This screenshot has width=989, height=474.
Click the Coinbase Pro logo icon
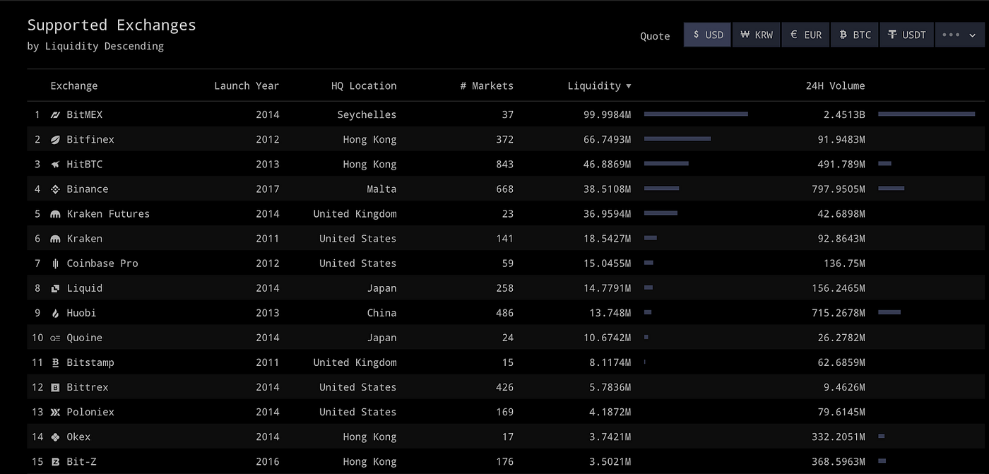click(x=56, y=263)
